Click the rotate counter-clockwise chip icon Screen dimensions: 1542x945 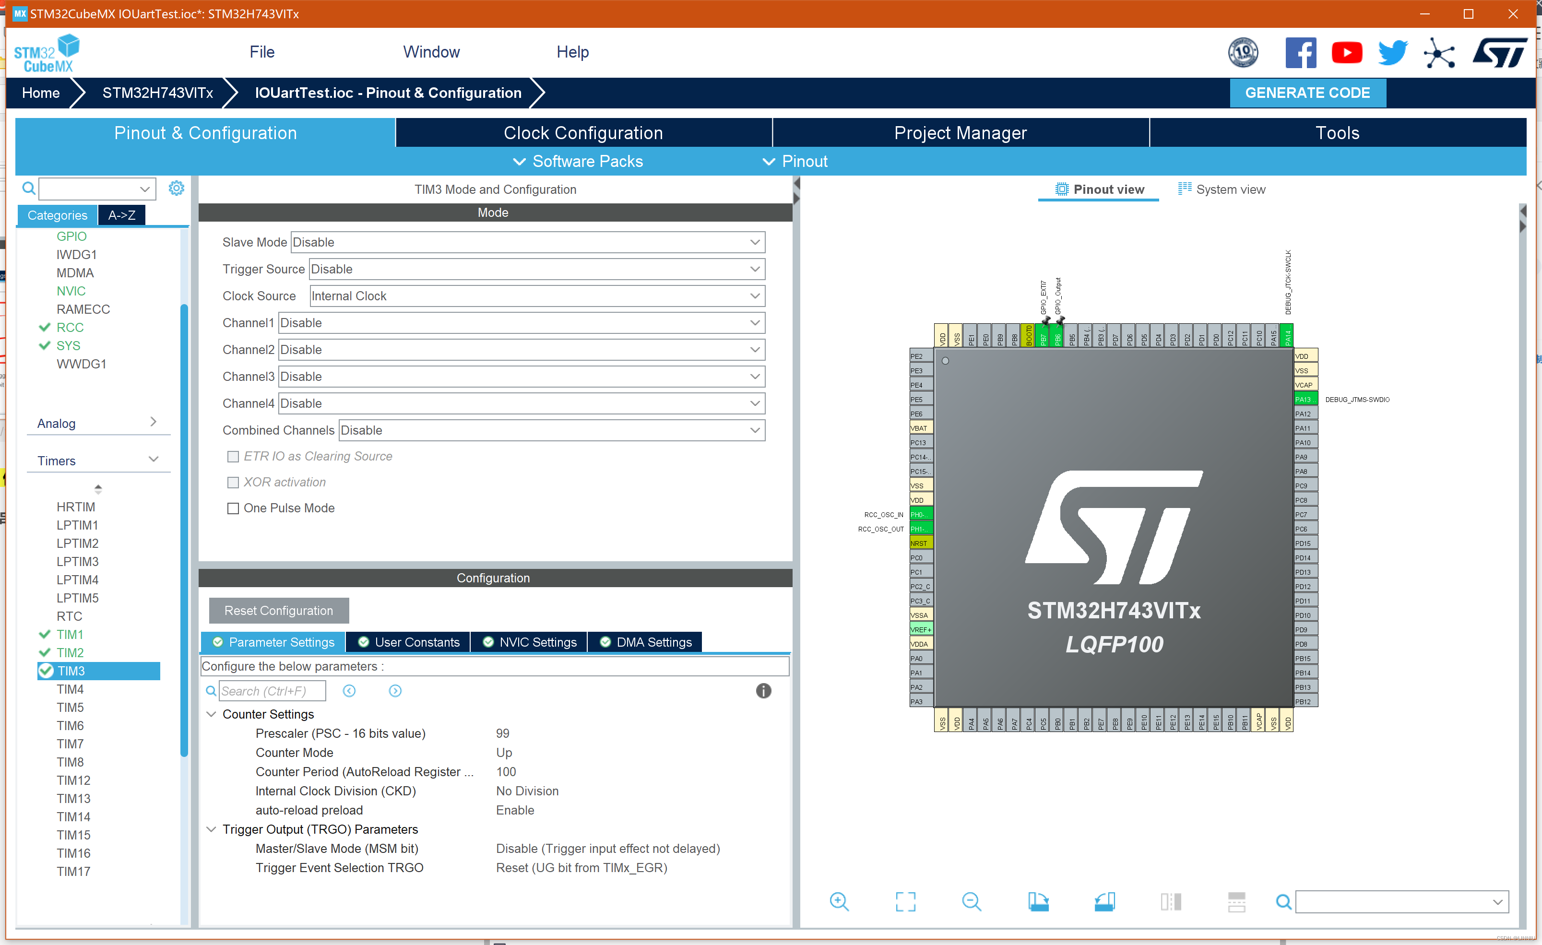pos(1104,901)
